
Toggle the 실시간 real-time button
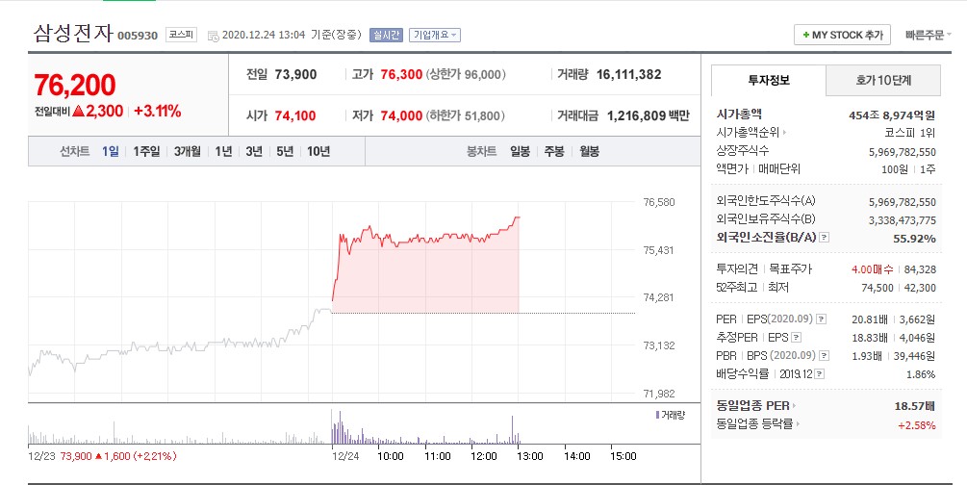388,35
